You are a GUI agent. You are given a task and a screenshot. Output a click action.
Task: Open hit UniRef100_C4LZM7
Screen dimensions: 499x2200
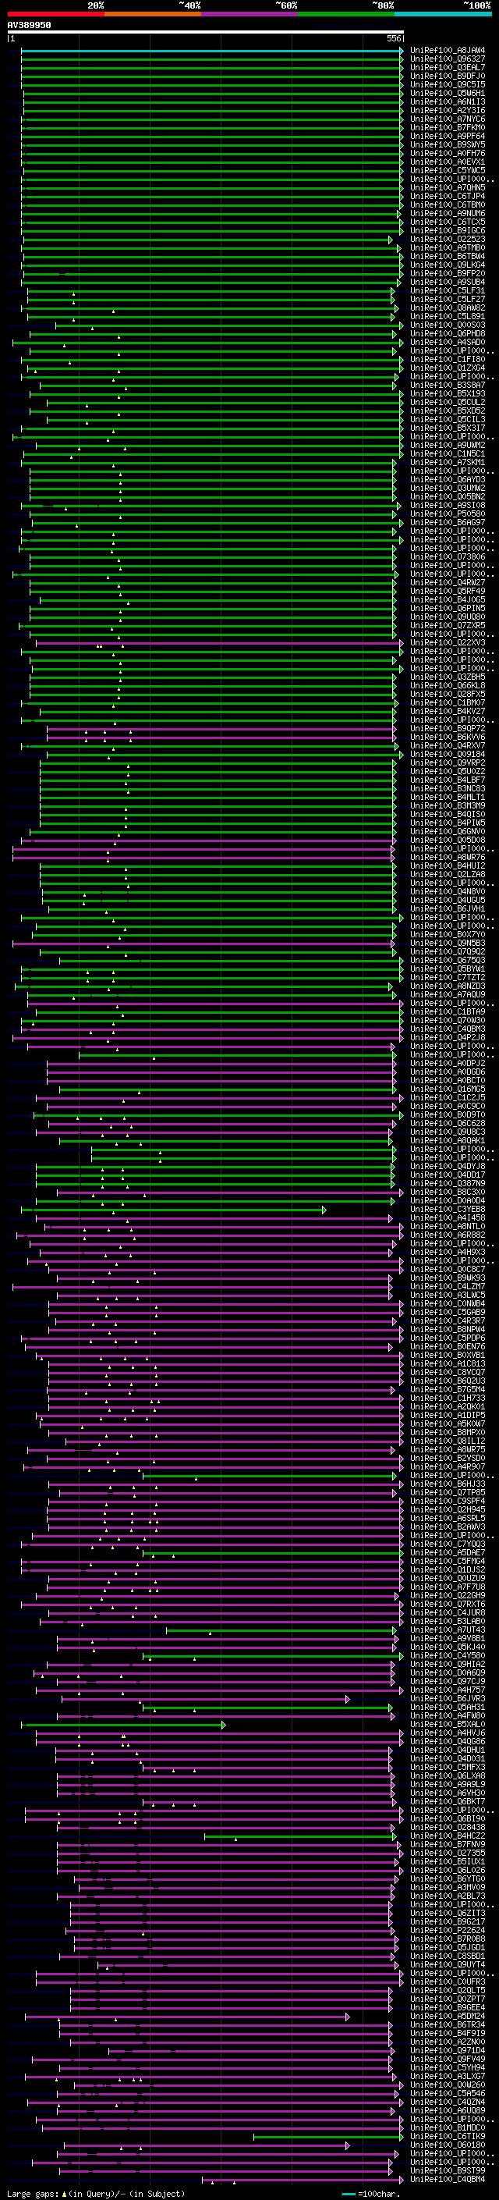(x=448, y=1286)
